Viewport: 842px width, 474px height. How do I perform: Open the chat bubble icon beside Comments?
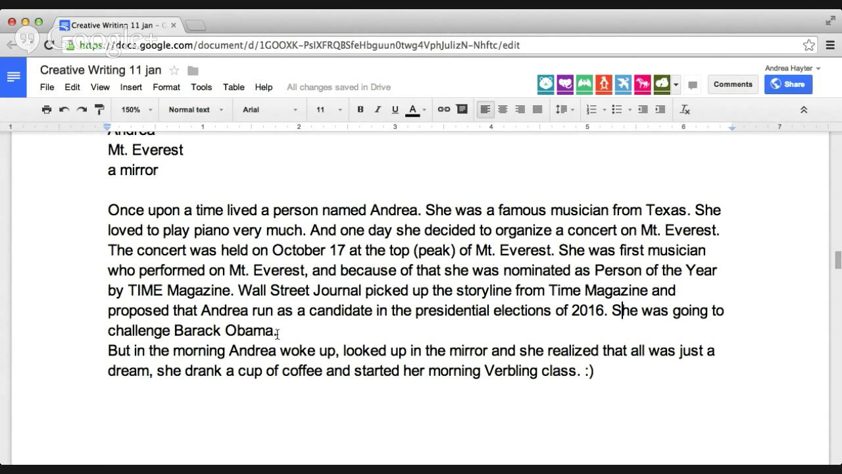tap(693, 85)
